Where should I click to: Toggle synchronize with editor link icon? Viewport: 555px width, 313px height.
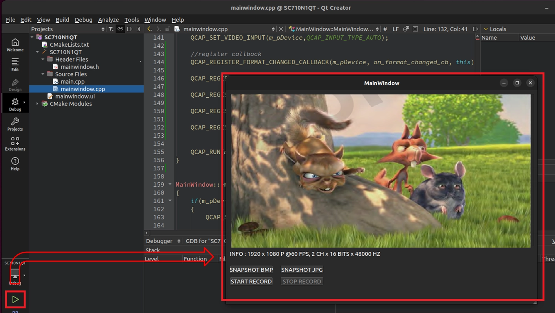click(x=120, y=29)
